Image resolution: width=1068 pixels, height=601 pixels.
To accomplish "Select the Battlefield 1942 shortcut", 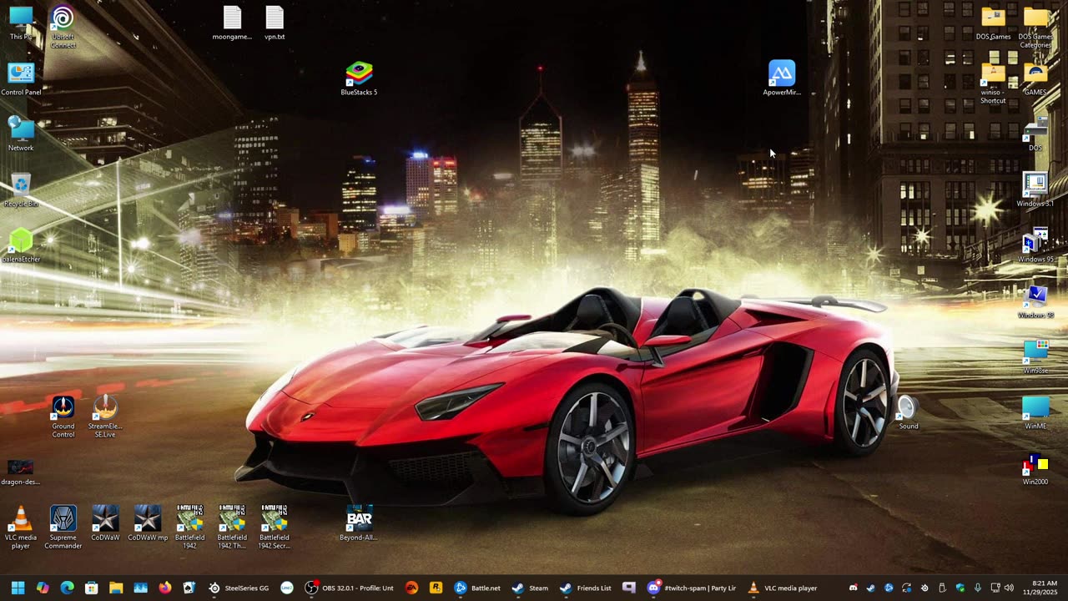I will click(189, 528).
